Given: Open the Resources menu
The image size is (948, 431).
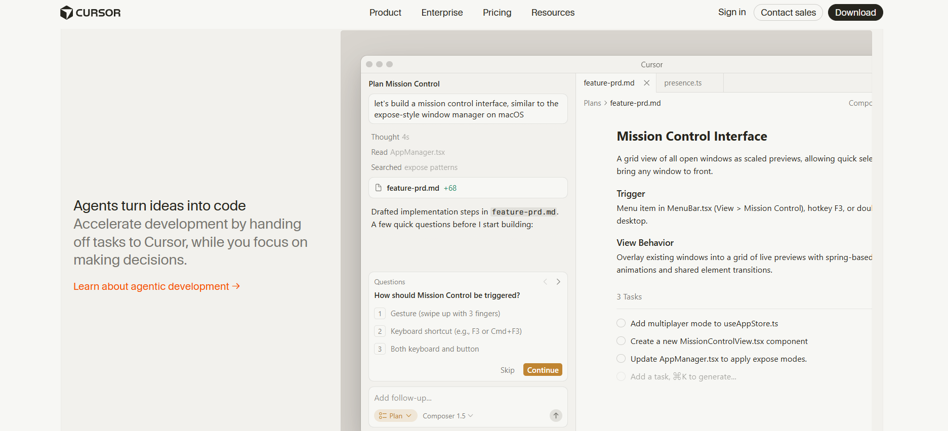Looking at the screenshot, I should (553, 13).
